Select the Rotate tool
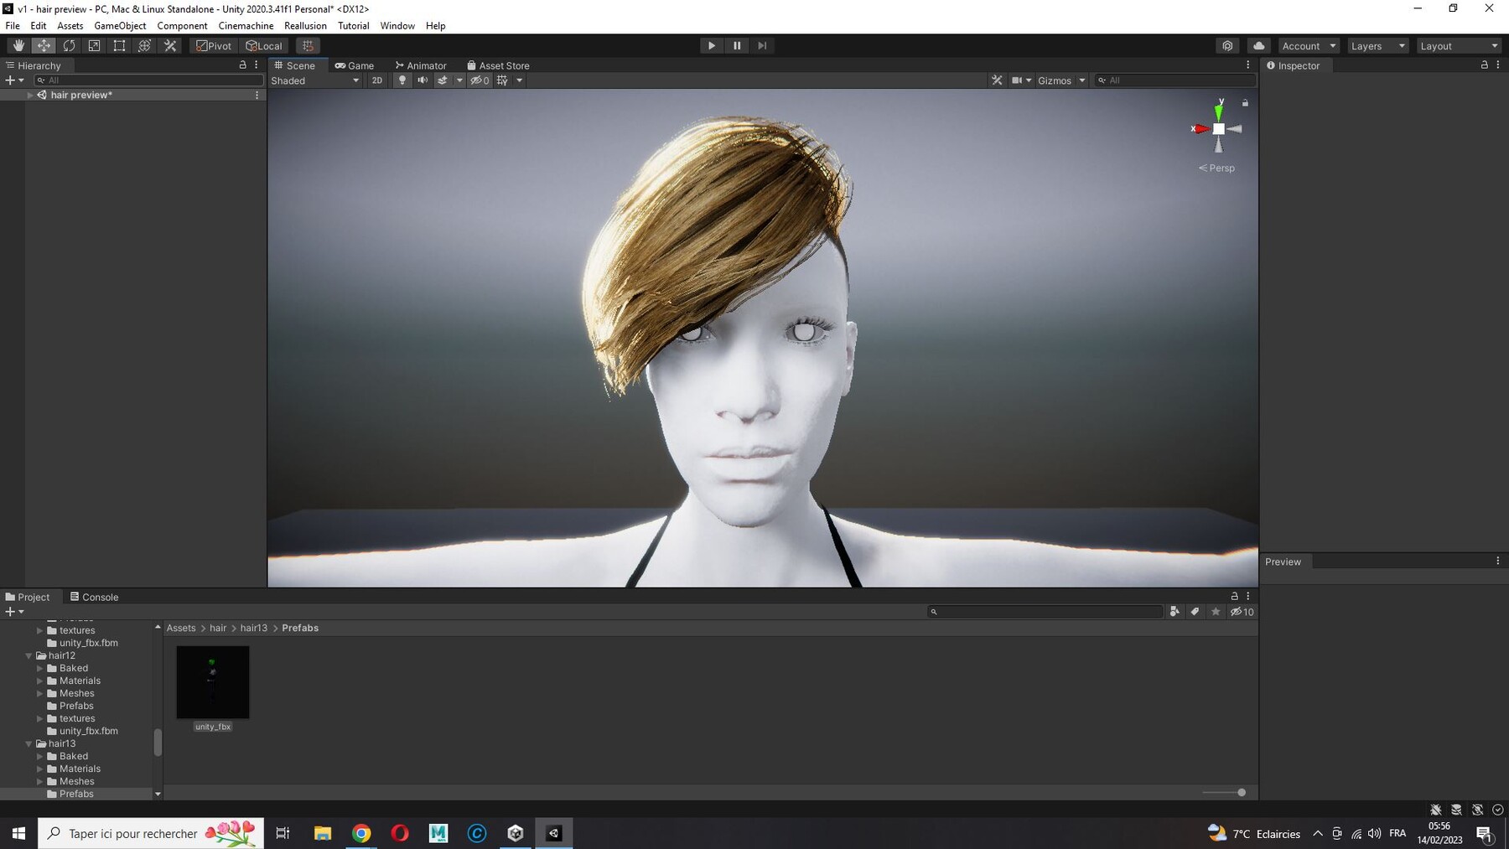This screenshot has height=849, width=1509. [69, 46]
